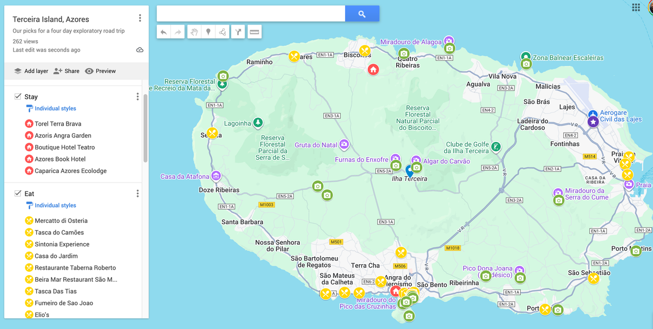Click the Redo arrow in the map toolbar

(177, 31)
